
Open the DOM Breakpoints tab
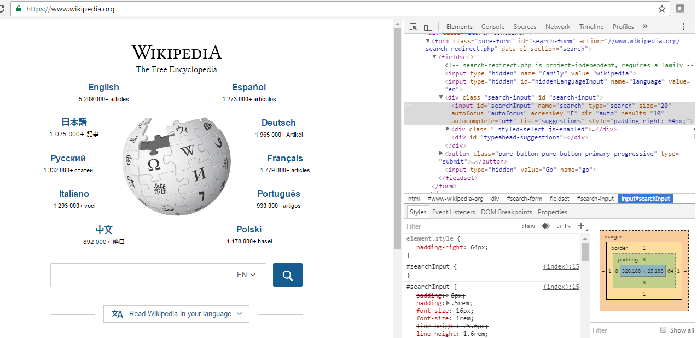(x=507, y=212)
